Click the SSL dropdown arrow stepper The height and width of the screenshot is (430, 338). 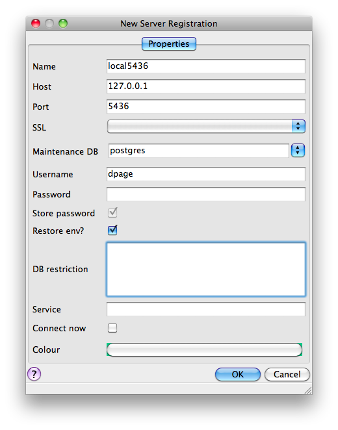pos(298,127)
